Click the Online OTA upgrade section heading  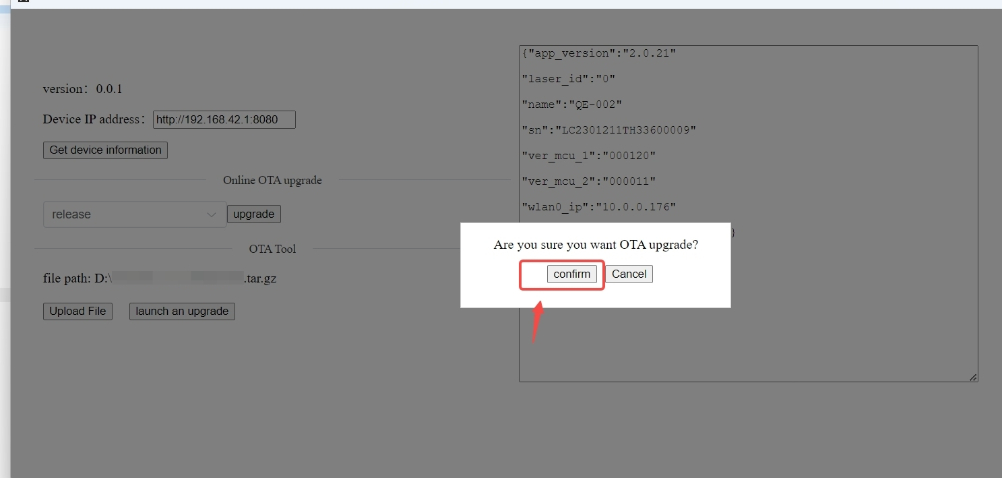(x=272, y=180)
